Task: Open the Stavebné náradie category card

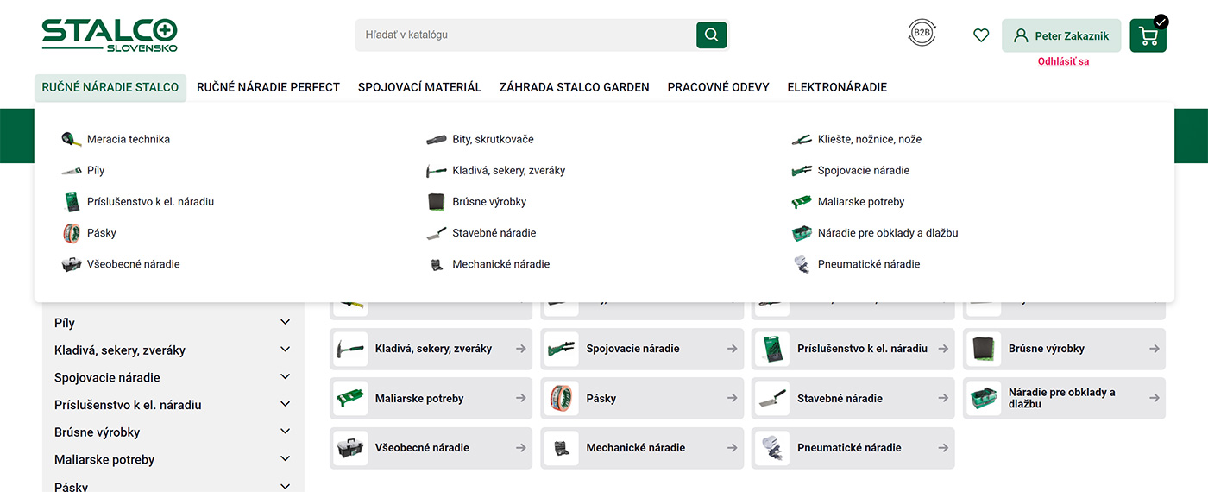Action: click(853, 399)
